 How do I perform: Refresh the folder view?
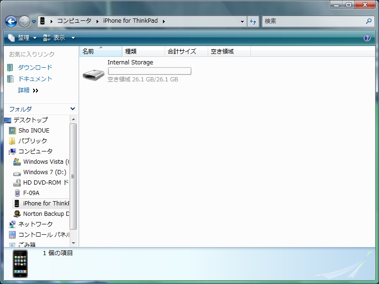pyautogui.click(x=253, y=21)
